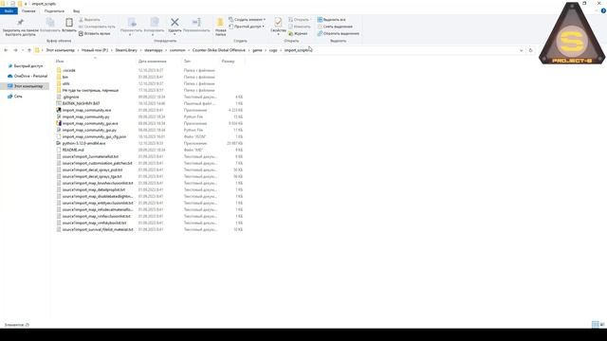Click the Вставить clipboard icon
Image resolution: width=607 pixels, height=341 pixels.
tap(69, 26)
